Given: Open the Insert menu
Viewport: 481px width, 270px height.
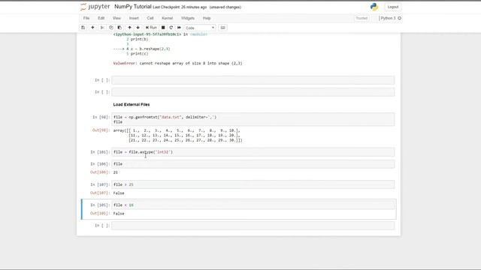Looking at the screenshot, I should [x=134, y=18].
